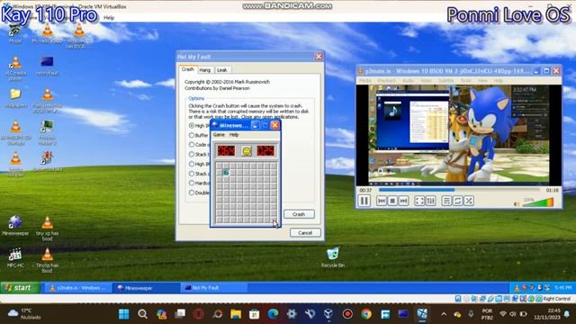Image resolution: width=576 pixels, height=324 pixels.
Task: Open the Audio menu in VLC
Action: pos(408,80)
